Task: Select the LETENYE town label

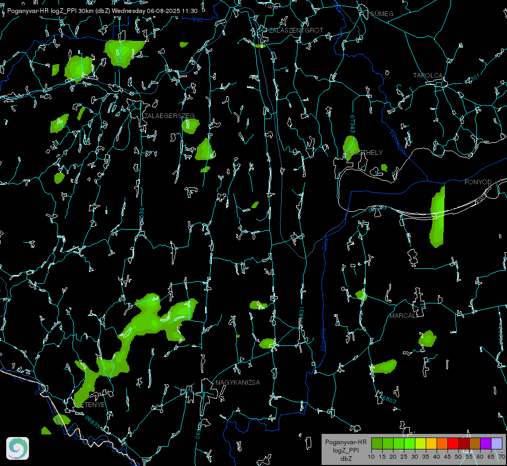Action: pos(91,405)
